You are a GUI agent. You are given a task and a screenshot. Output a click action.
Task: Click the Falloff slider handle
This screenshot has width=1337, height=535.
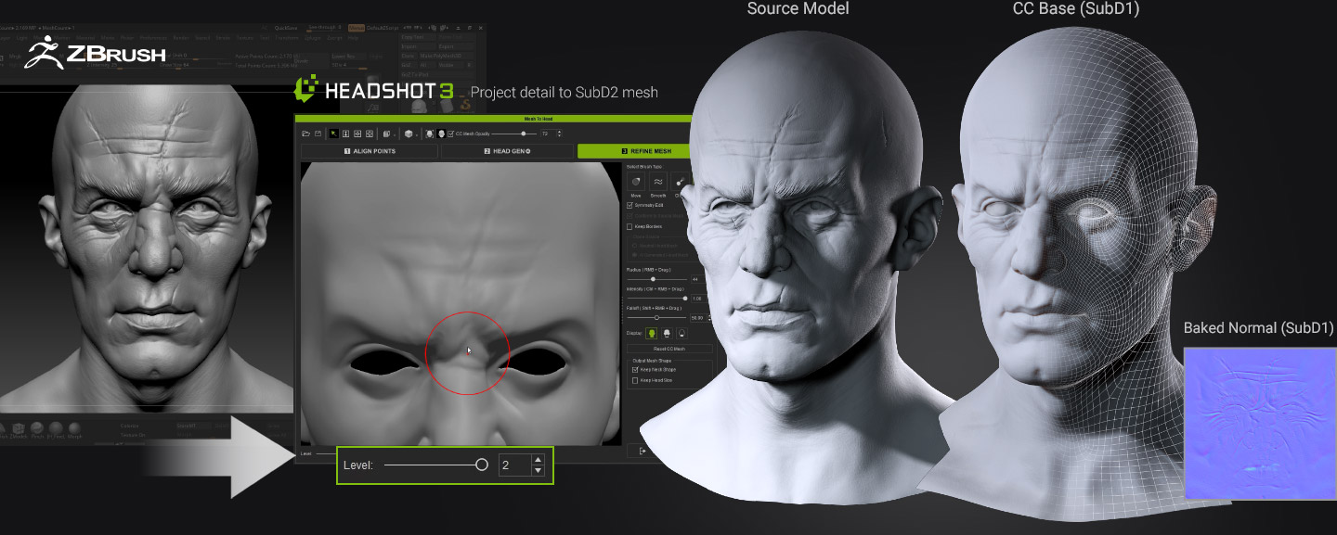click(657, 317)
